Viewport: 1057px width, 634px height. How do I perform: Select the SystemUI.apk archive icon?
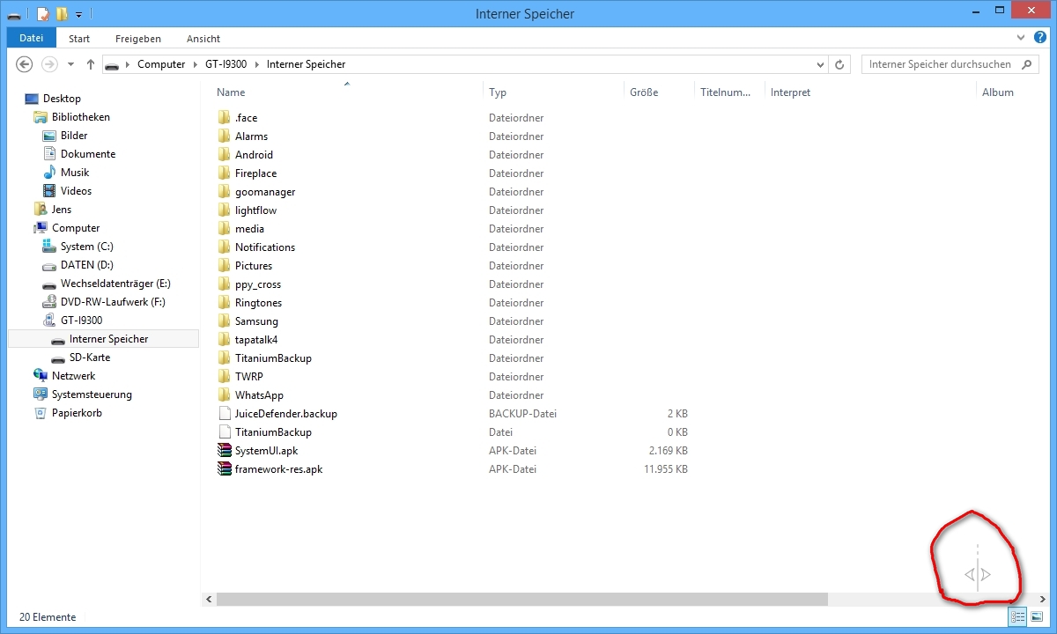coord(224,451)
